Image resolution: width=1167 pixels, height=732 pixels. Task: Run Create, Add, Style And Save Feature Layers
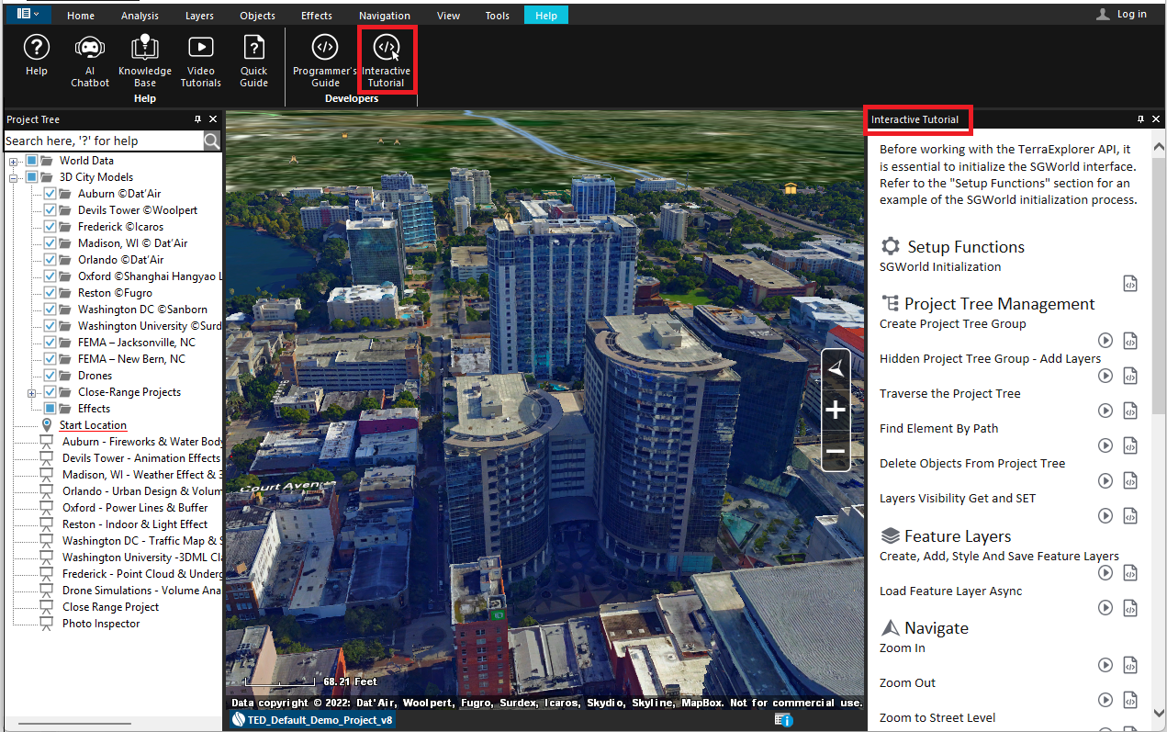tap(1105, 573)
